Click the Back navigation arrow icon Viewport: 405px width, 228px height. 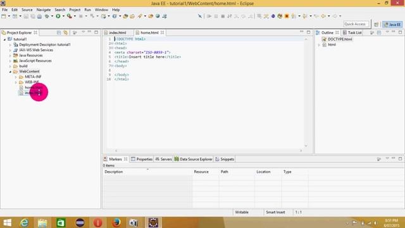point(323,16)
